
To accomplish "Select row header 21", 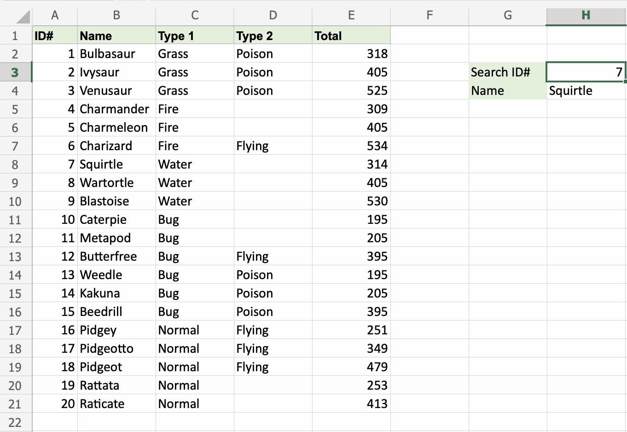I will [x=16, y=403].
